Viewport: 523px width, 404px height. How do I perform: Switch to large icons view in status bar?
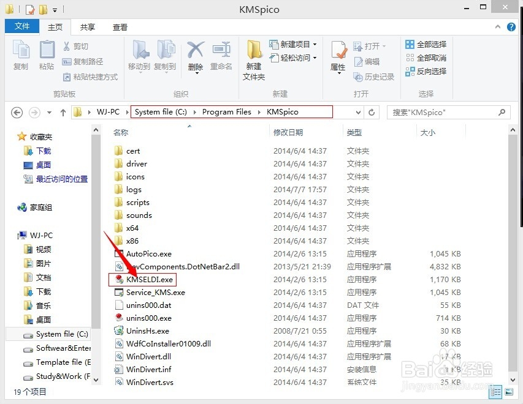point(509,392)
